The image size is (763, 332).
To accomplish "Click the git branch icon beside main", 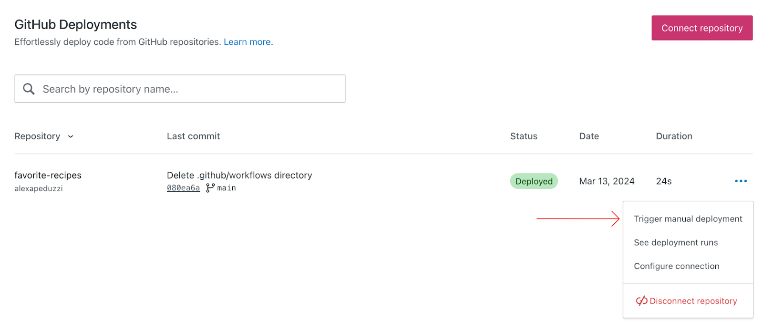I will 210,188.
